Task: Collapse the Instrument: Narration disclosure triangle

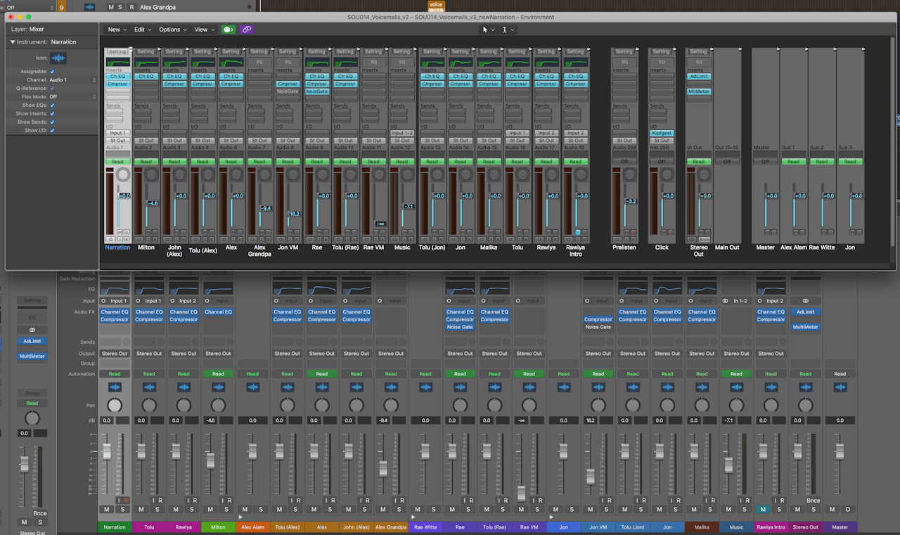Action: pyautogui.click(x=12, y=41)
